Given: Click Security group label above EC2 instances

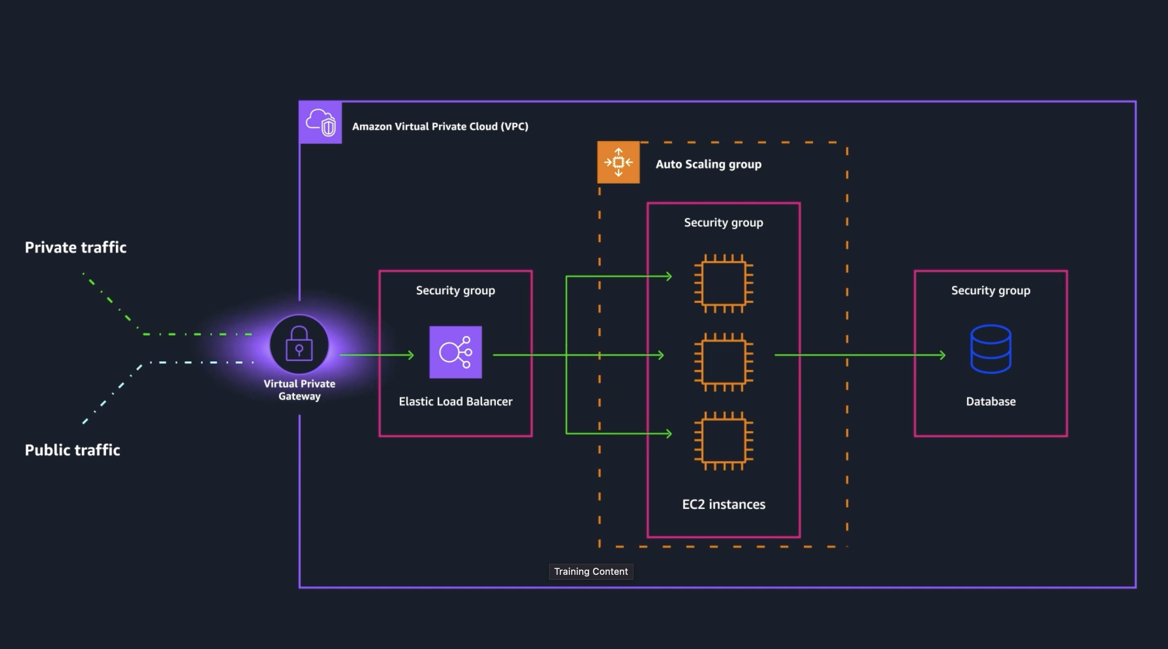Looking at the screenshot, I should (724, 222).
